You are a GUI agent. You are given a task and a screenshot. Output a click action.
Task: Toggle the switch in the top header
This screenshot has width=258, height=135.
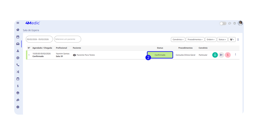pyautogui.click(x=223, y=23)
